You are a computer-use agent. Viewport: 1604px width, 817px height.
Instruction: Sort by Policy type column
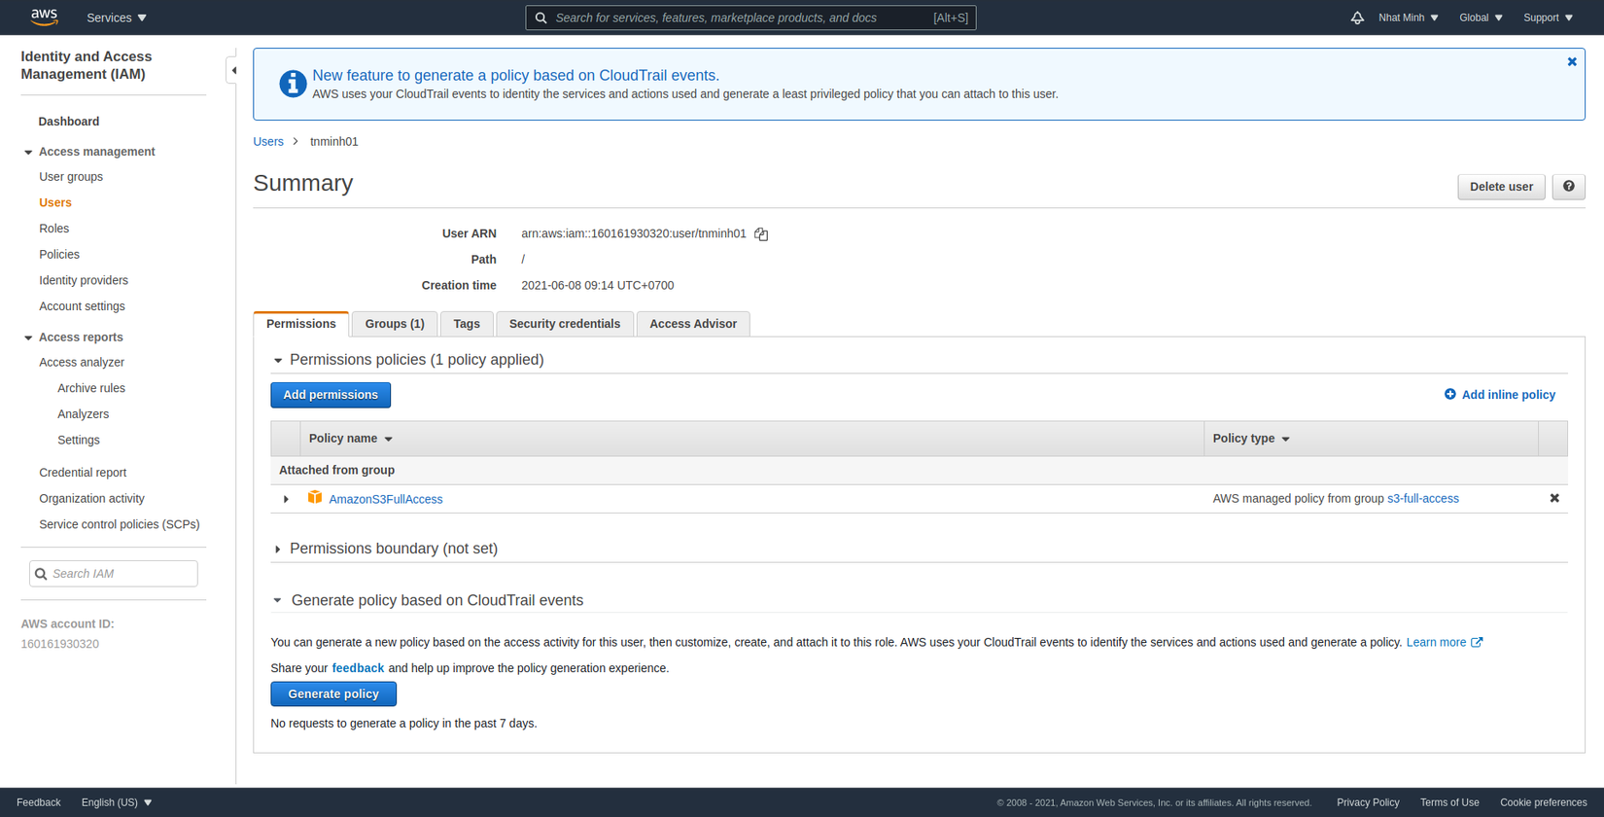[x=1251, y=439]
